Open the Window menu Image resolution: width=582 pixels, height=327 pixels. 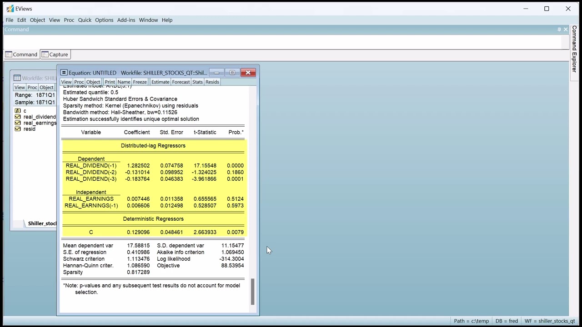point(148,20)
